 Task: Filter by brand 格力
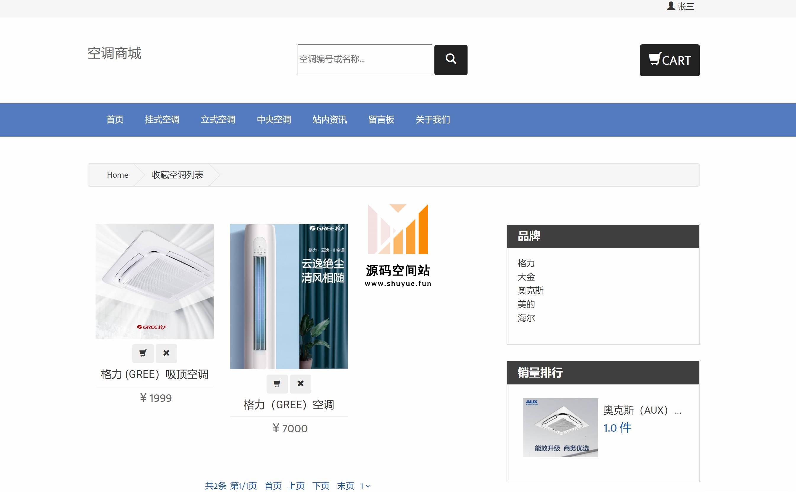coord(526,263)
